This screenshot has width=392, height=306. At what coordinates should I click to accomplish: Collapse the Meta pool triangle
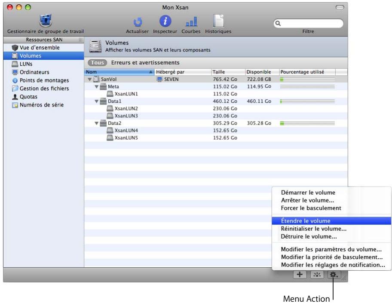coord(97,86)
